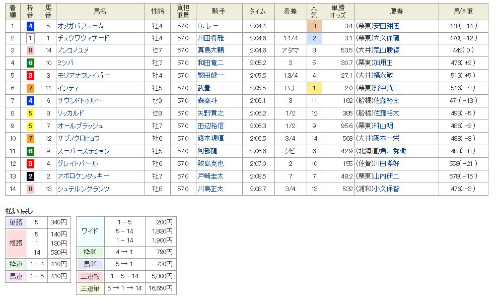Open trainer link 山内研二
Image resolution: width=498 pixels, height=299 pixels.
(386, 176)
